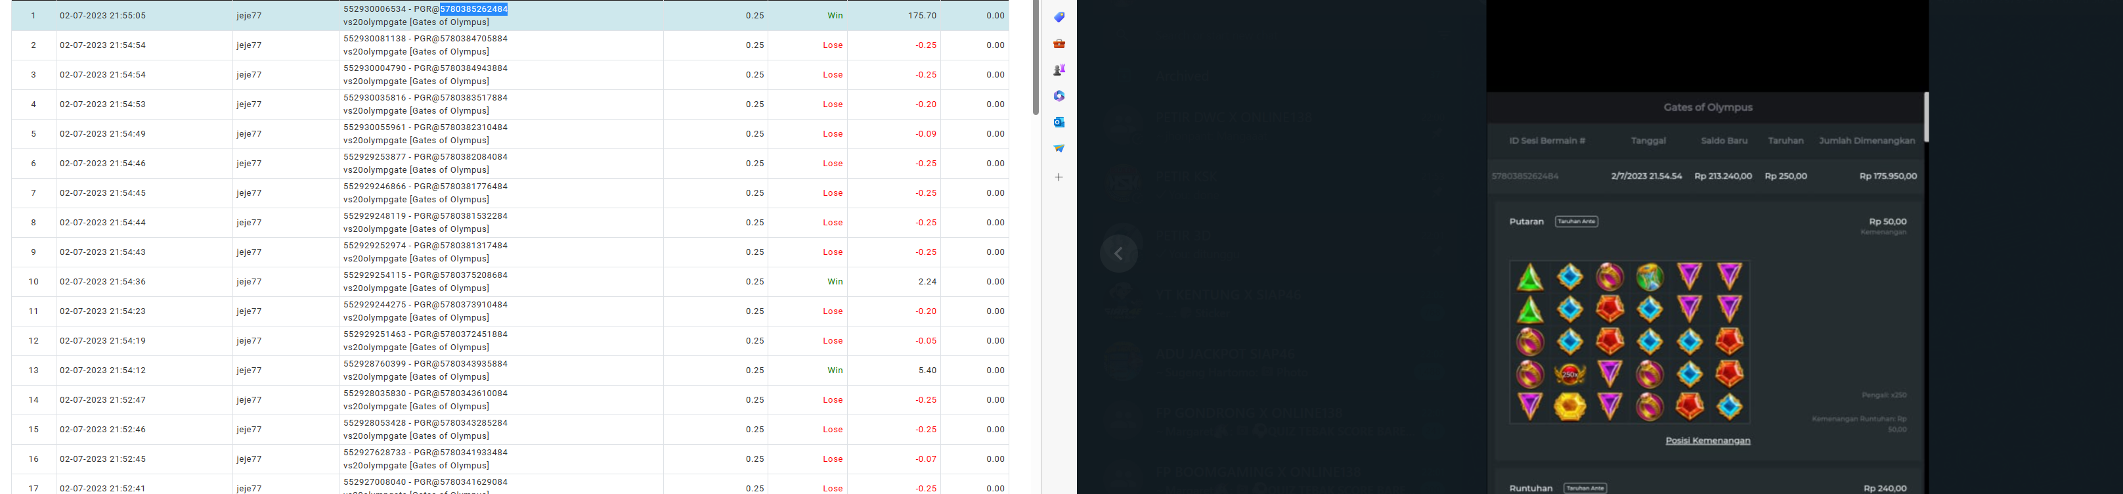This screenshot has height=494, width=2123.
Task: Click the Tanggal column header
Action: tap(1648, 141)
